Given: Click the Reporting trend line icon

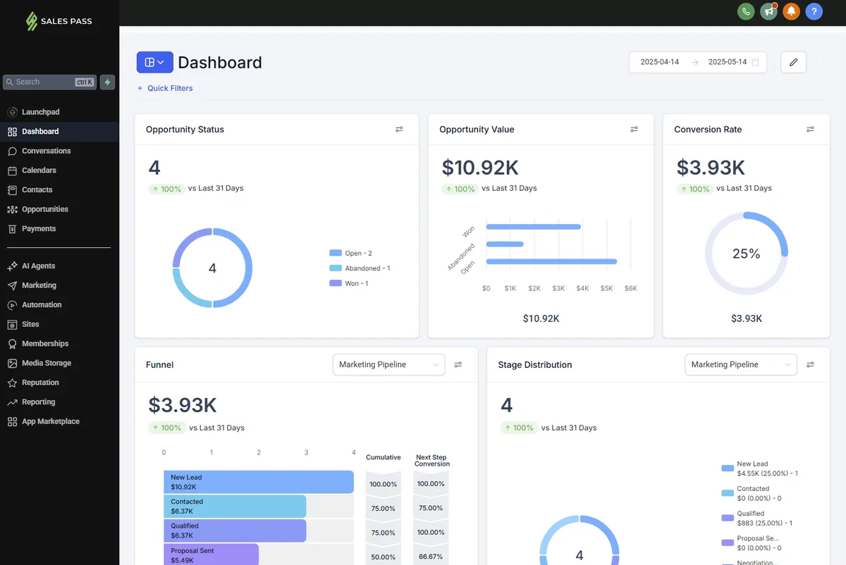Looking at the screenshot, I should (12, 402).
